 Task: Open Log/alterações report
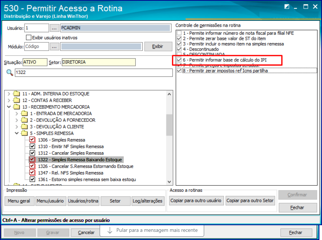147,201
